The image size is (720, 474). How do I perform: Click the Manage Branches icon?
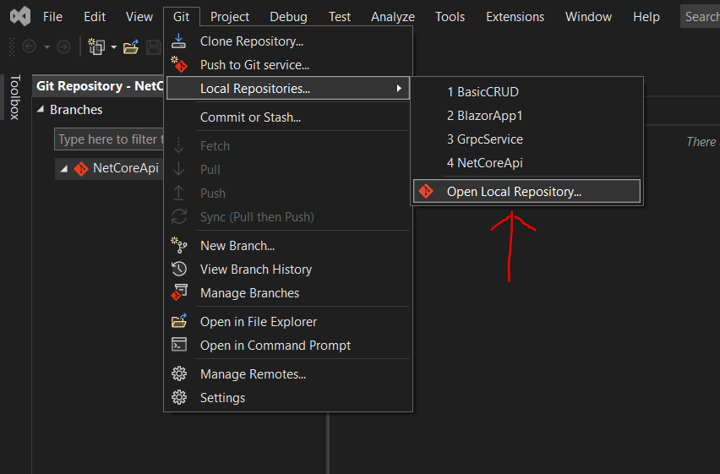pyautogui.click(x=178, y=292)
